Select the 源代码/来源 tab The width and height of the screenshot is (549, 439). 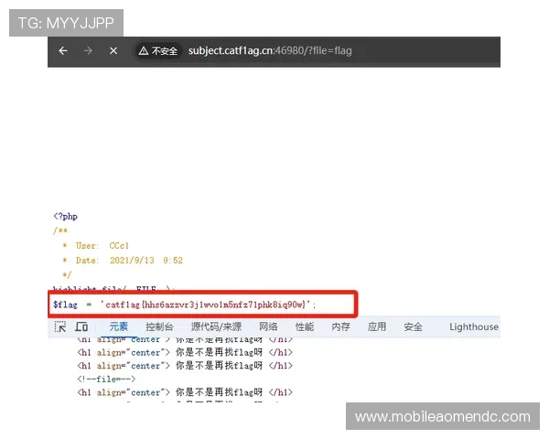(x=216, y=327)
